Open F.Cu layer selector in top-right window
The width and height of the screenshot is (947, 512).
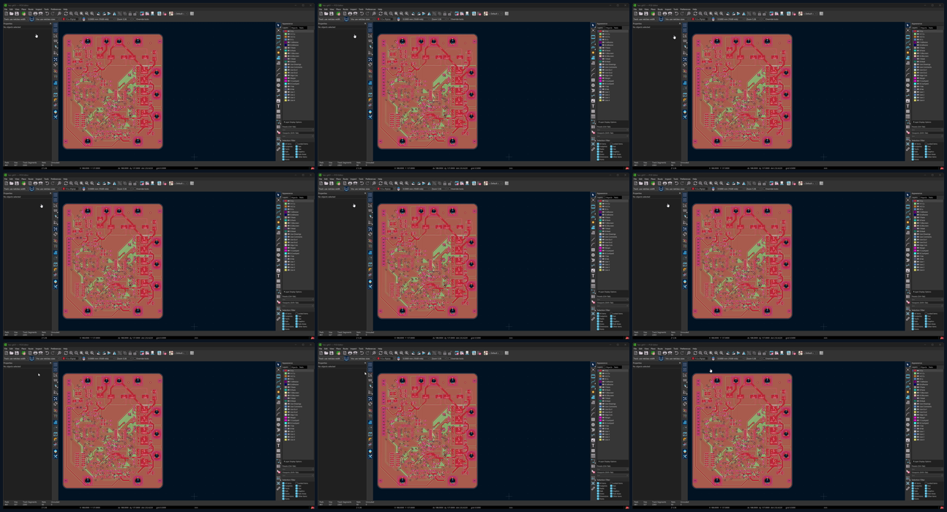(x=700, y=19)
